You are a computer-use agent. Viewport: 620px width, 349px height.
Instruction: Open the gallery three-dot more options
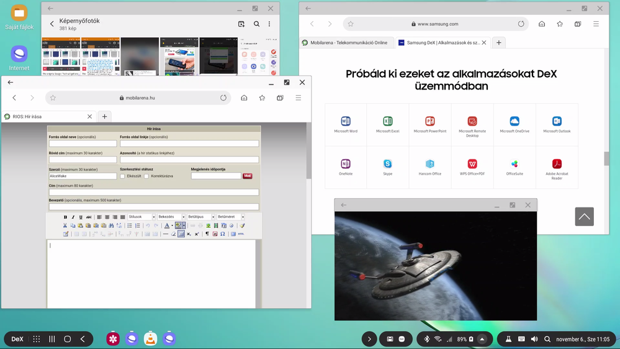point(269,24)
